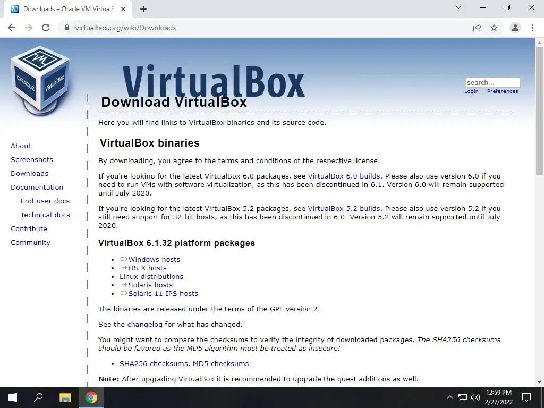
Task: Click the share page icon
Action: [477, 28]
